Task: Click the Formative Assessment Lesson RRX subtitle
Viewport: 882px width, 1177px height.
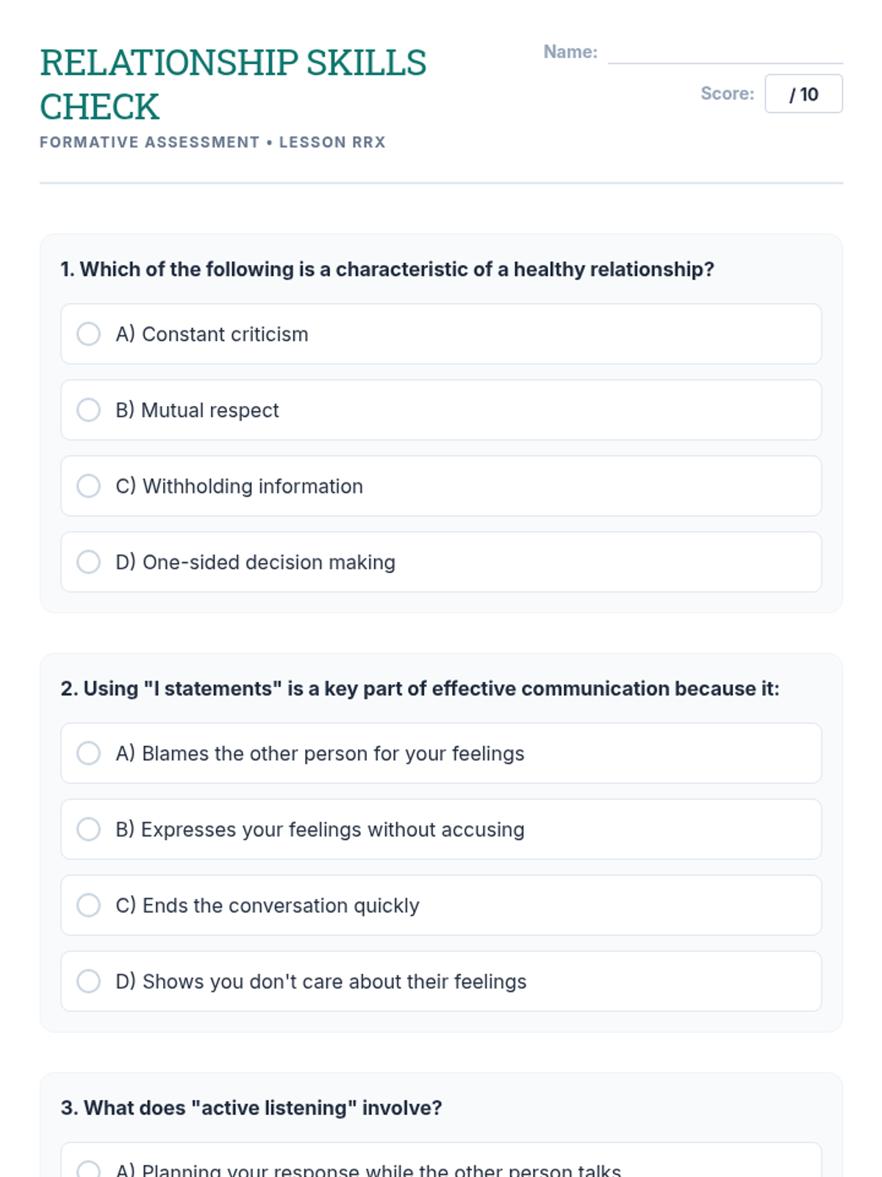Action: [212, 142]
